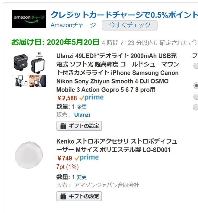Change quantity of the Ulanzi video light
The image size is (198, 213).
(81, 107)
